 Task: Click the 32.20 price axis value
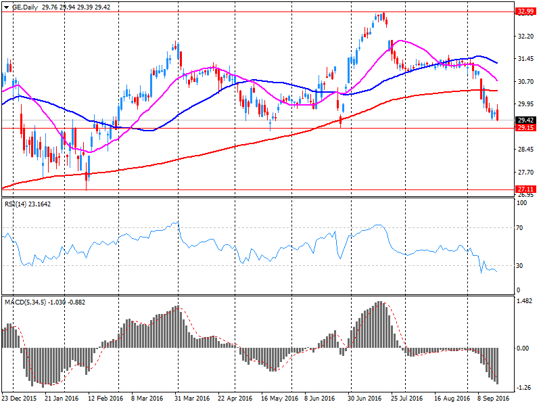point(526,37)
